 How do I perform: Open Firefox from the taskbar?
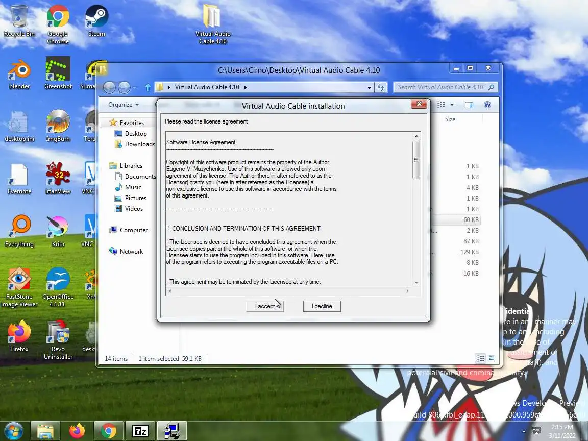[x=77, y=431]
